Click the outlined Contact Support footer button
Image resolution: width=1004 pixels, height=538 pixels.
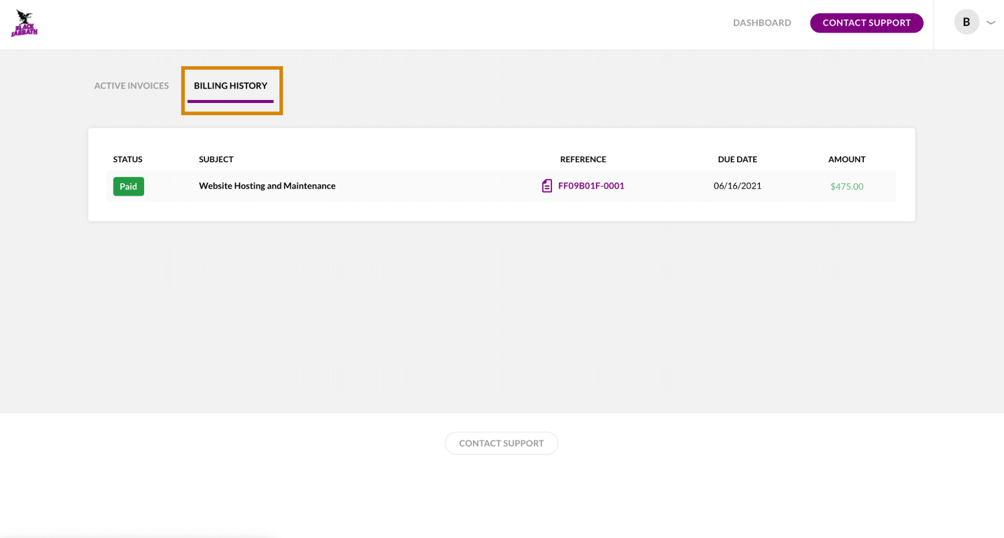click(x=501, y=443)
